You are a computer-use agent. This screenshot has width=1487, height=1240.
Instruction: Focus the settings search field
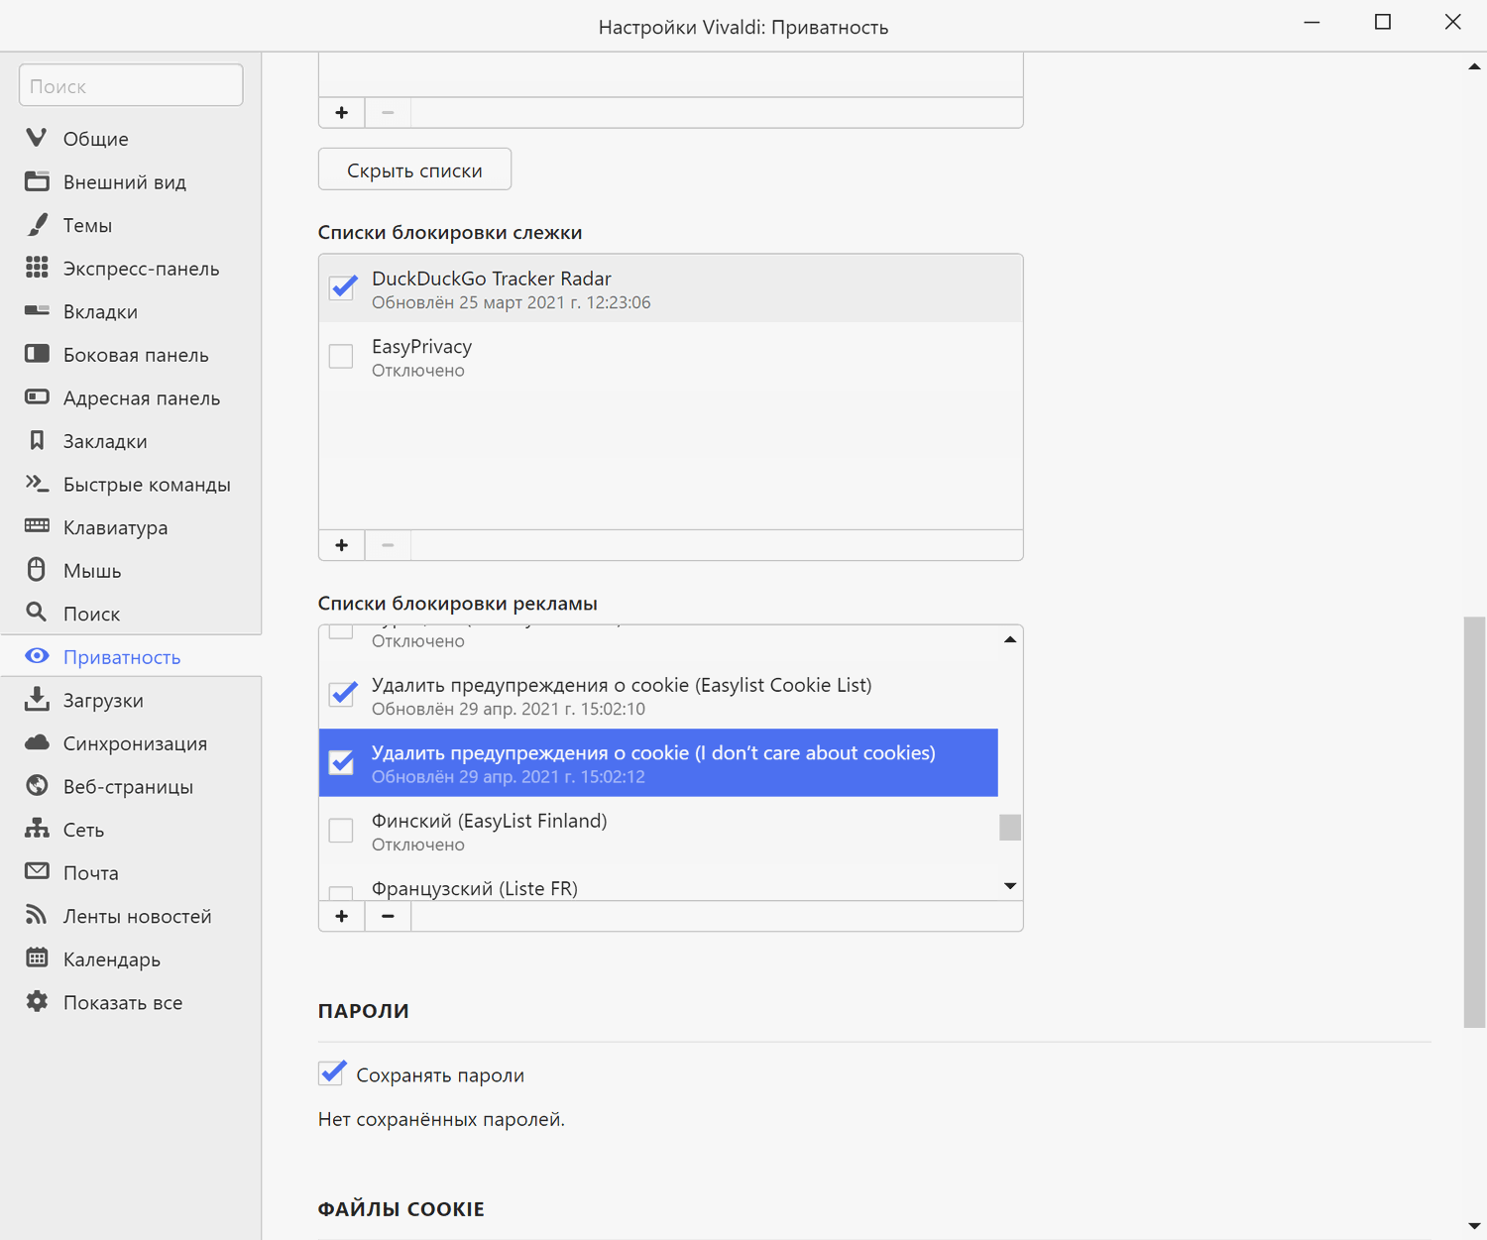[131, 86]
